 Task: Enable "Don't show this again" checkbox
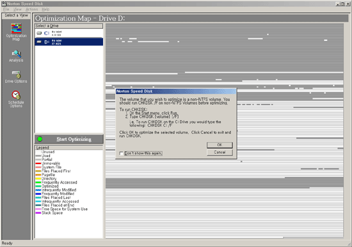(x=122, y=153)
